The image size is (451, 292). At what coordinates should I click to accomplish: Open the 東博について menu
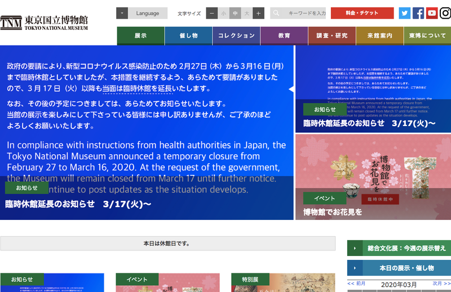point(427,35)
